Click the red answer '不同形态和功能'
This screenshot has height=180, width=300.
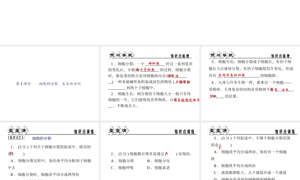[232, 75]
